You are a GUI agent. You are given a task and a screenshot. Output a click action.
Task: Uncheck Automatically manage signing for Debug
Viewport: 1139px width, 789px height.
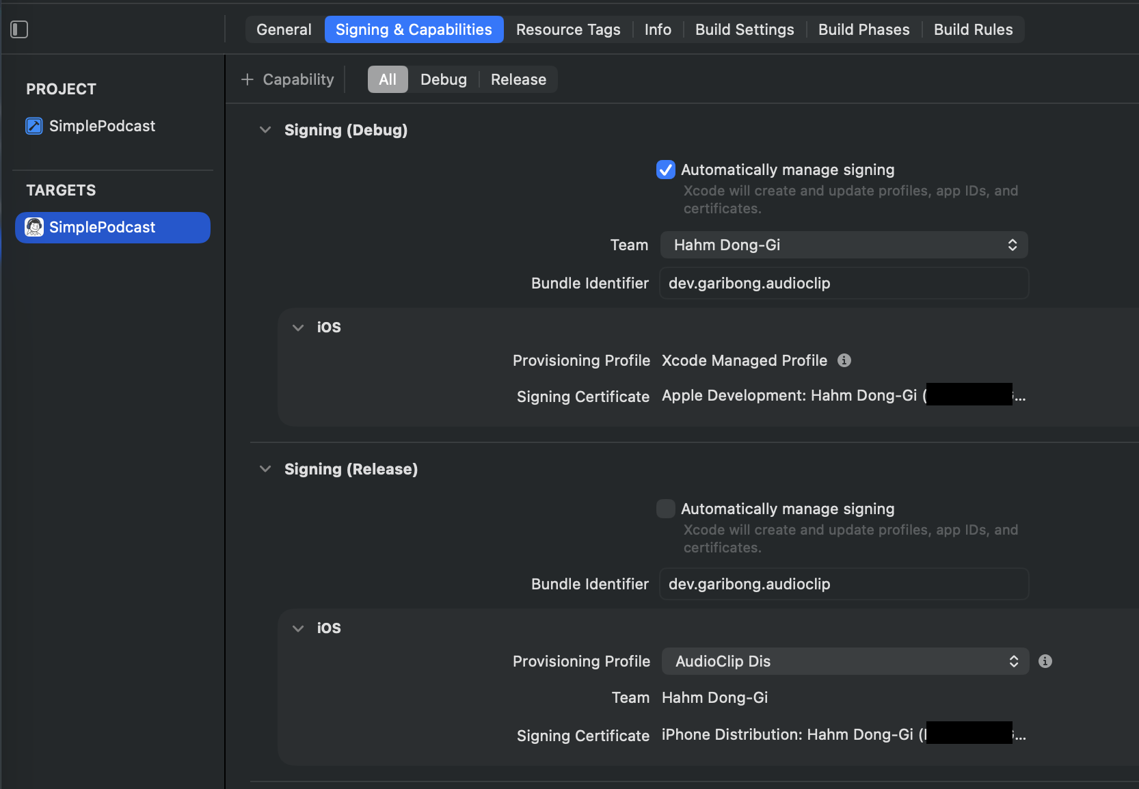click(x=666, y=170)
